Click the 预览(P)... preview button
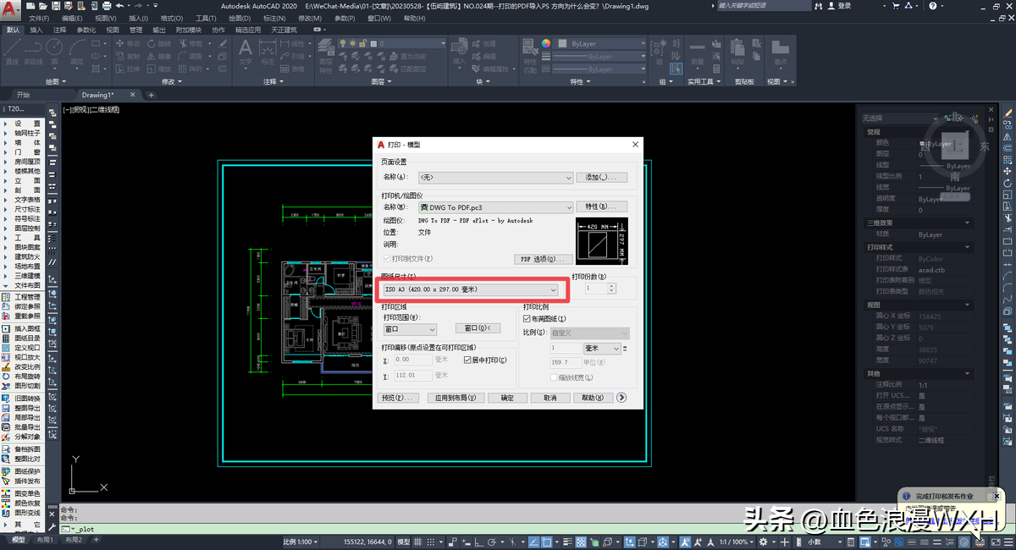 pyautogui.click(x=397, y=398)
